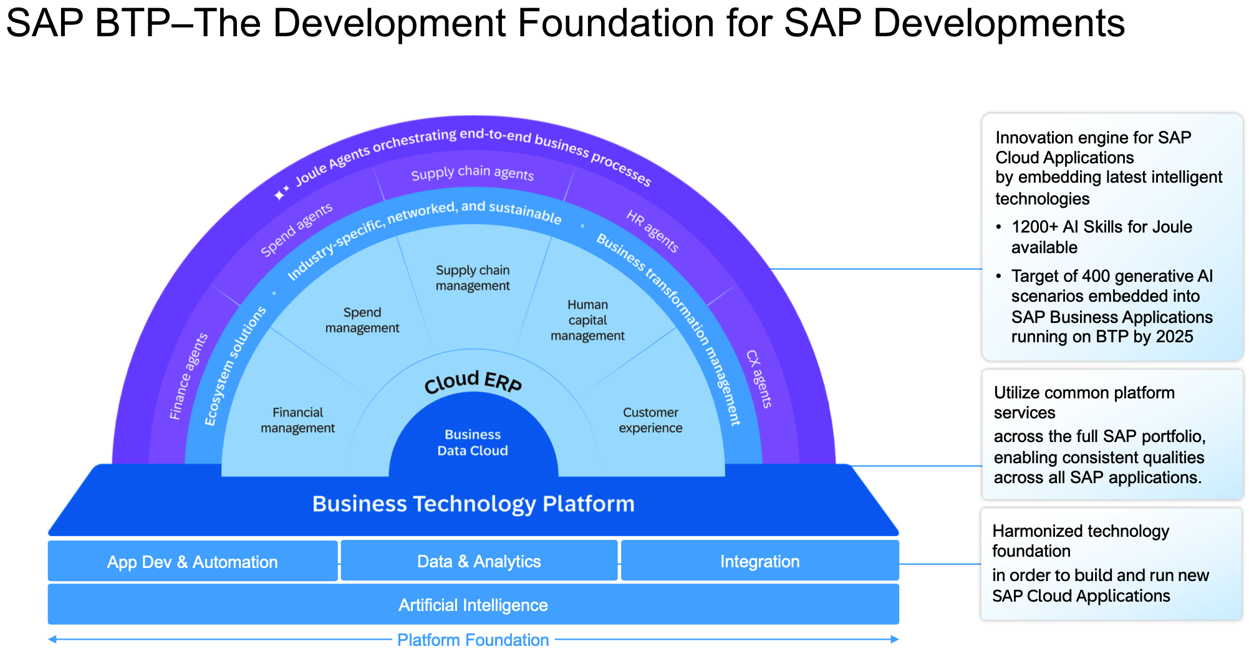Image resolution: width=1249 pixels, height=654 pixels.
Task: Click the Cloud ERP label
Action: click(473, 382)
